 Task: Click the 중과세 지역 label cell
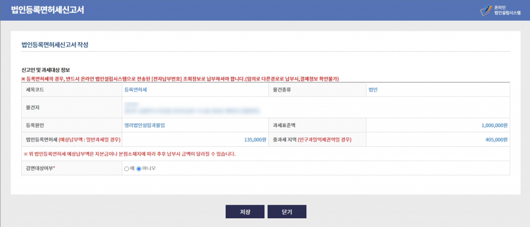tap(317, 140)
